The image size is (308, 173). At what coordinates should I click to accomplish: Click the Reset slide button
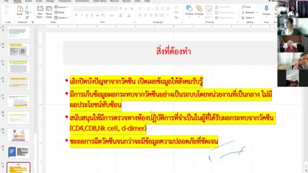(60, 12)
